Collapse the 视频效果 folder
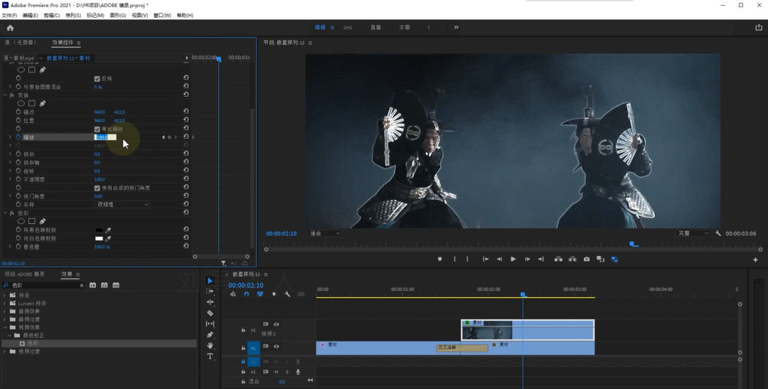The height and width of the screenshot is (389, 768). click(x=5, y=327)
